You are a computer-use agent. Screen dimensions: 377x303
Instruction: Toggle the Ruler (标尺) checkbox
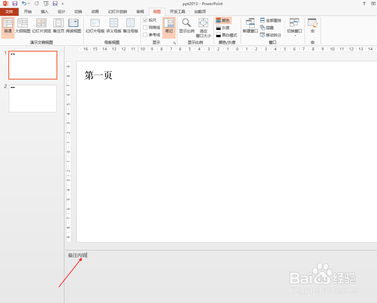point(145,20)
